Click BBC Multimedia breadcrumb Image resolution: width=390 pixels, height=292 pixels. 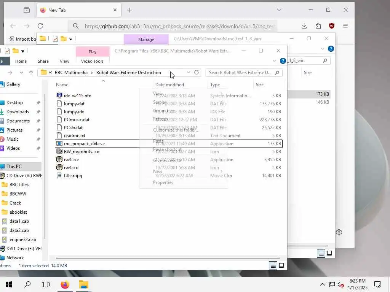tap(71, 73)
